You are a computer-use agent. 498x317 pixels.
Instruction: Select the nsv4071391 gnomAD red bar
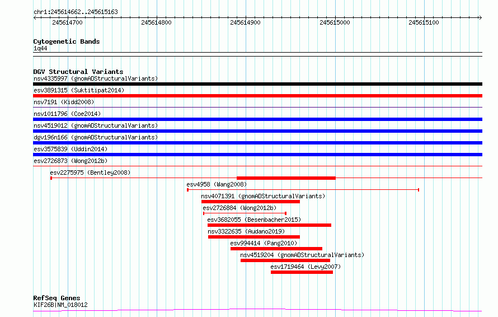(x=251, y=202)
